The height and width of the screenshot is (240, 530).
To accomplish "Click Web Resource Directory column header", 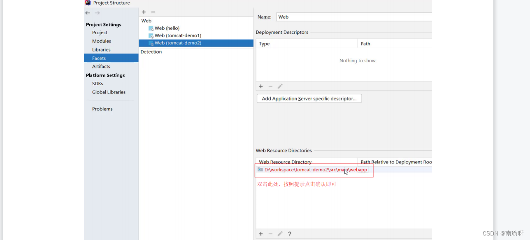I will click(x=307, y=162).
